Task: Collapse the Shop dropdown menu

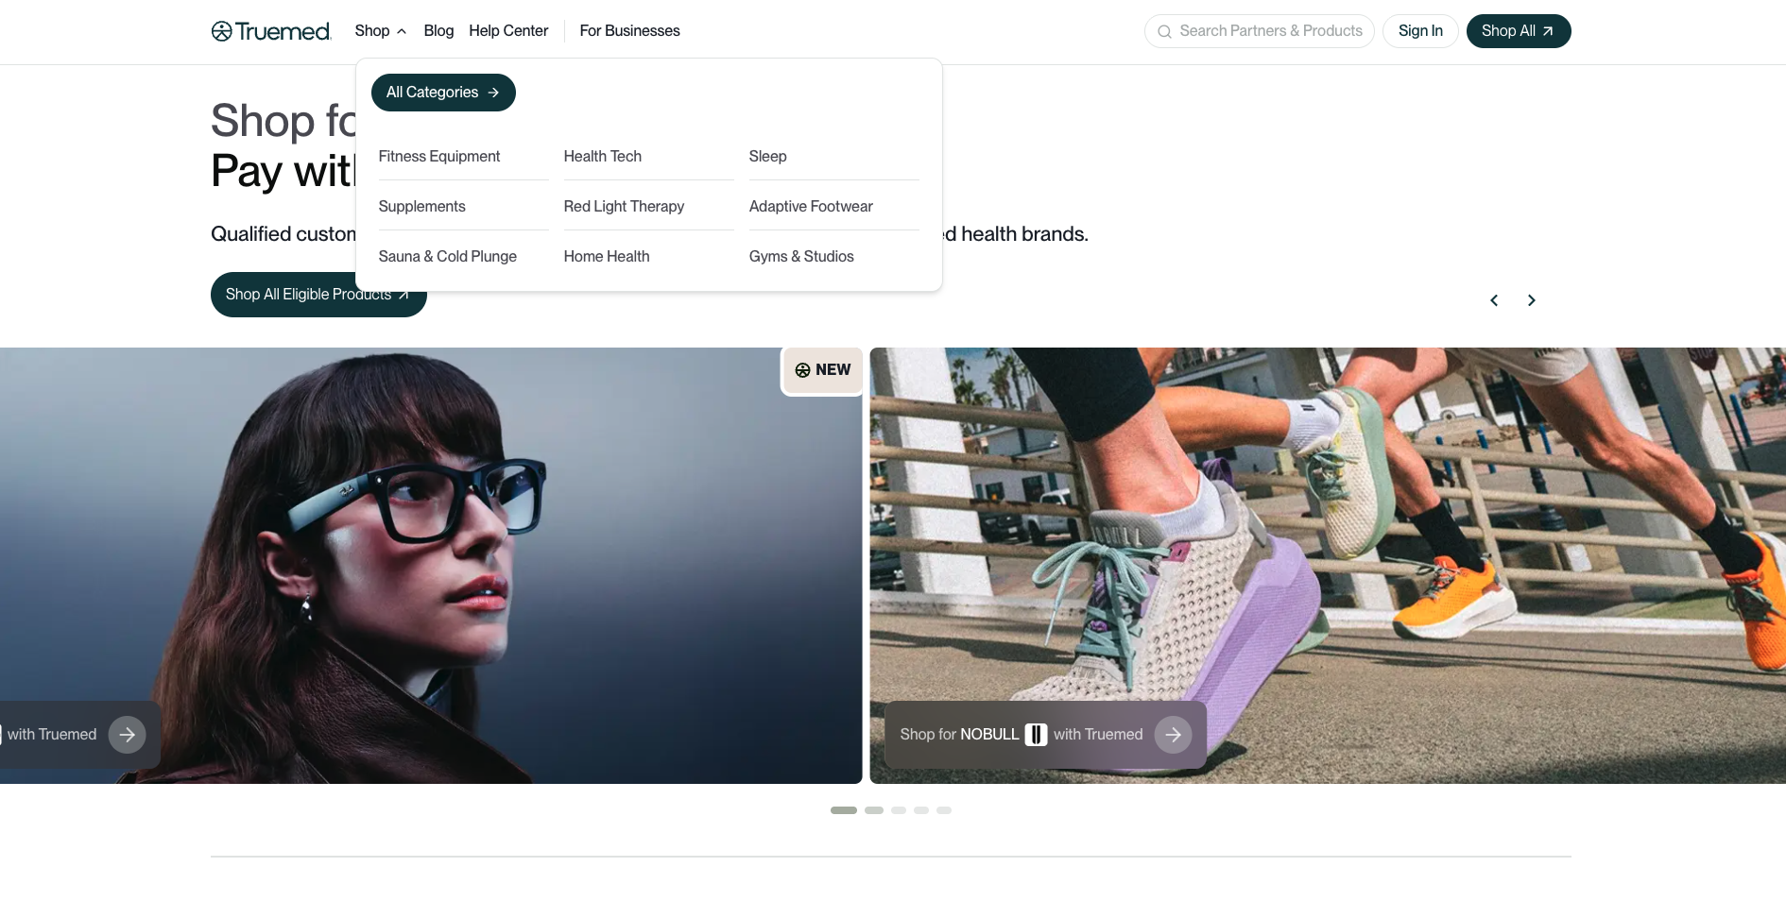Action: click(x=381, y=31)
